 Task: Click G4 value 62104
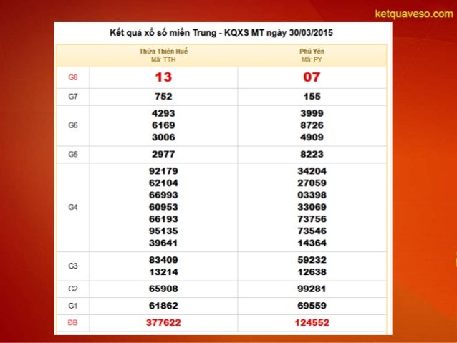[163, 183]
